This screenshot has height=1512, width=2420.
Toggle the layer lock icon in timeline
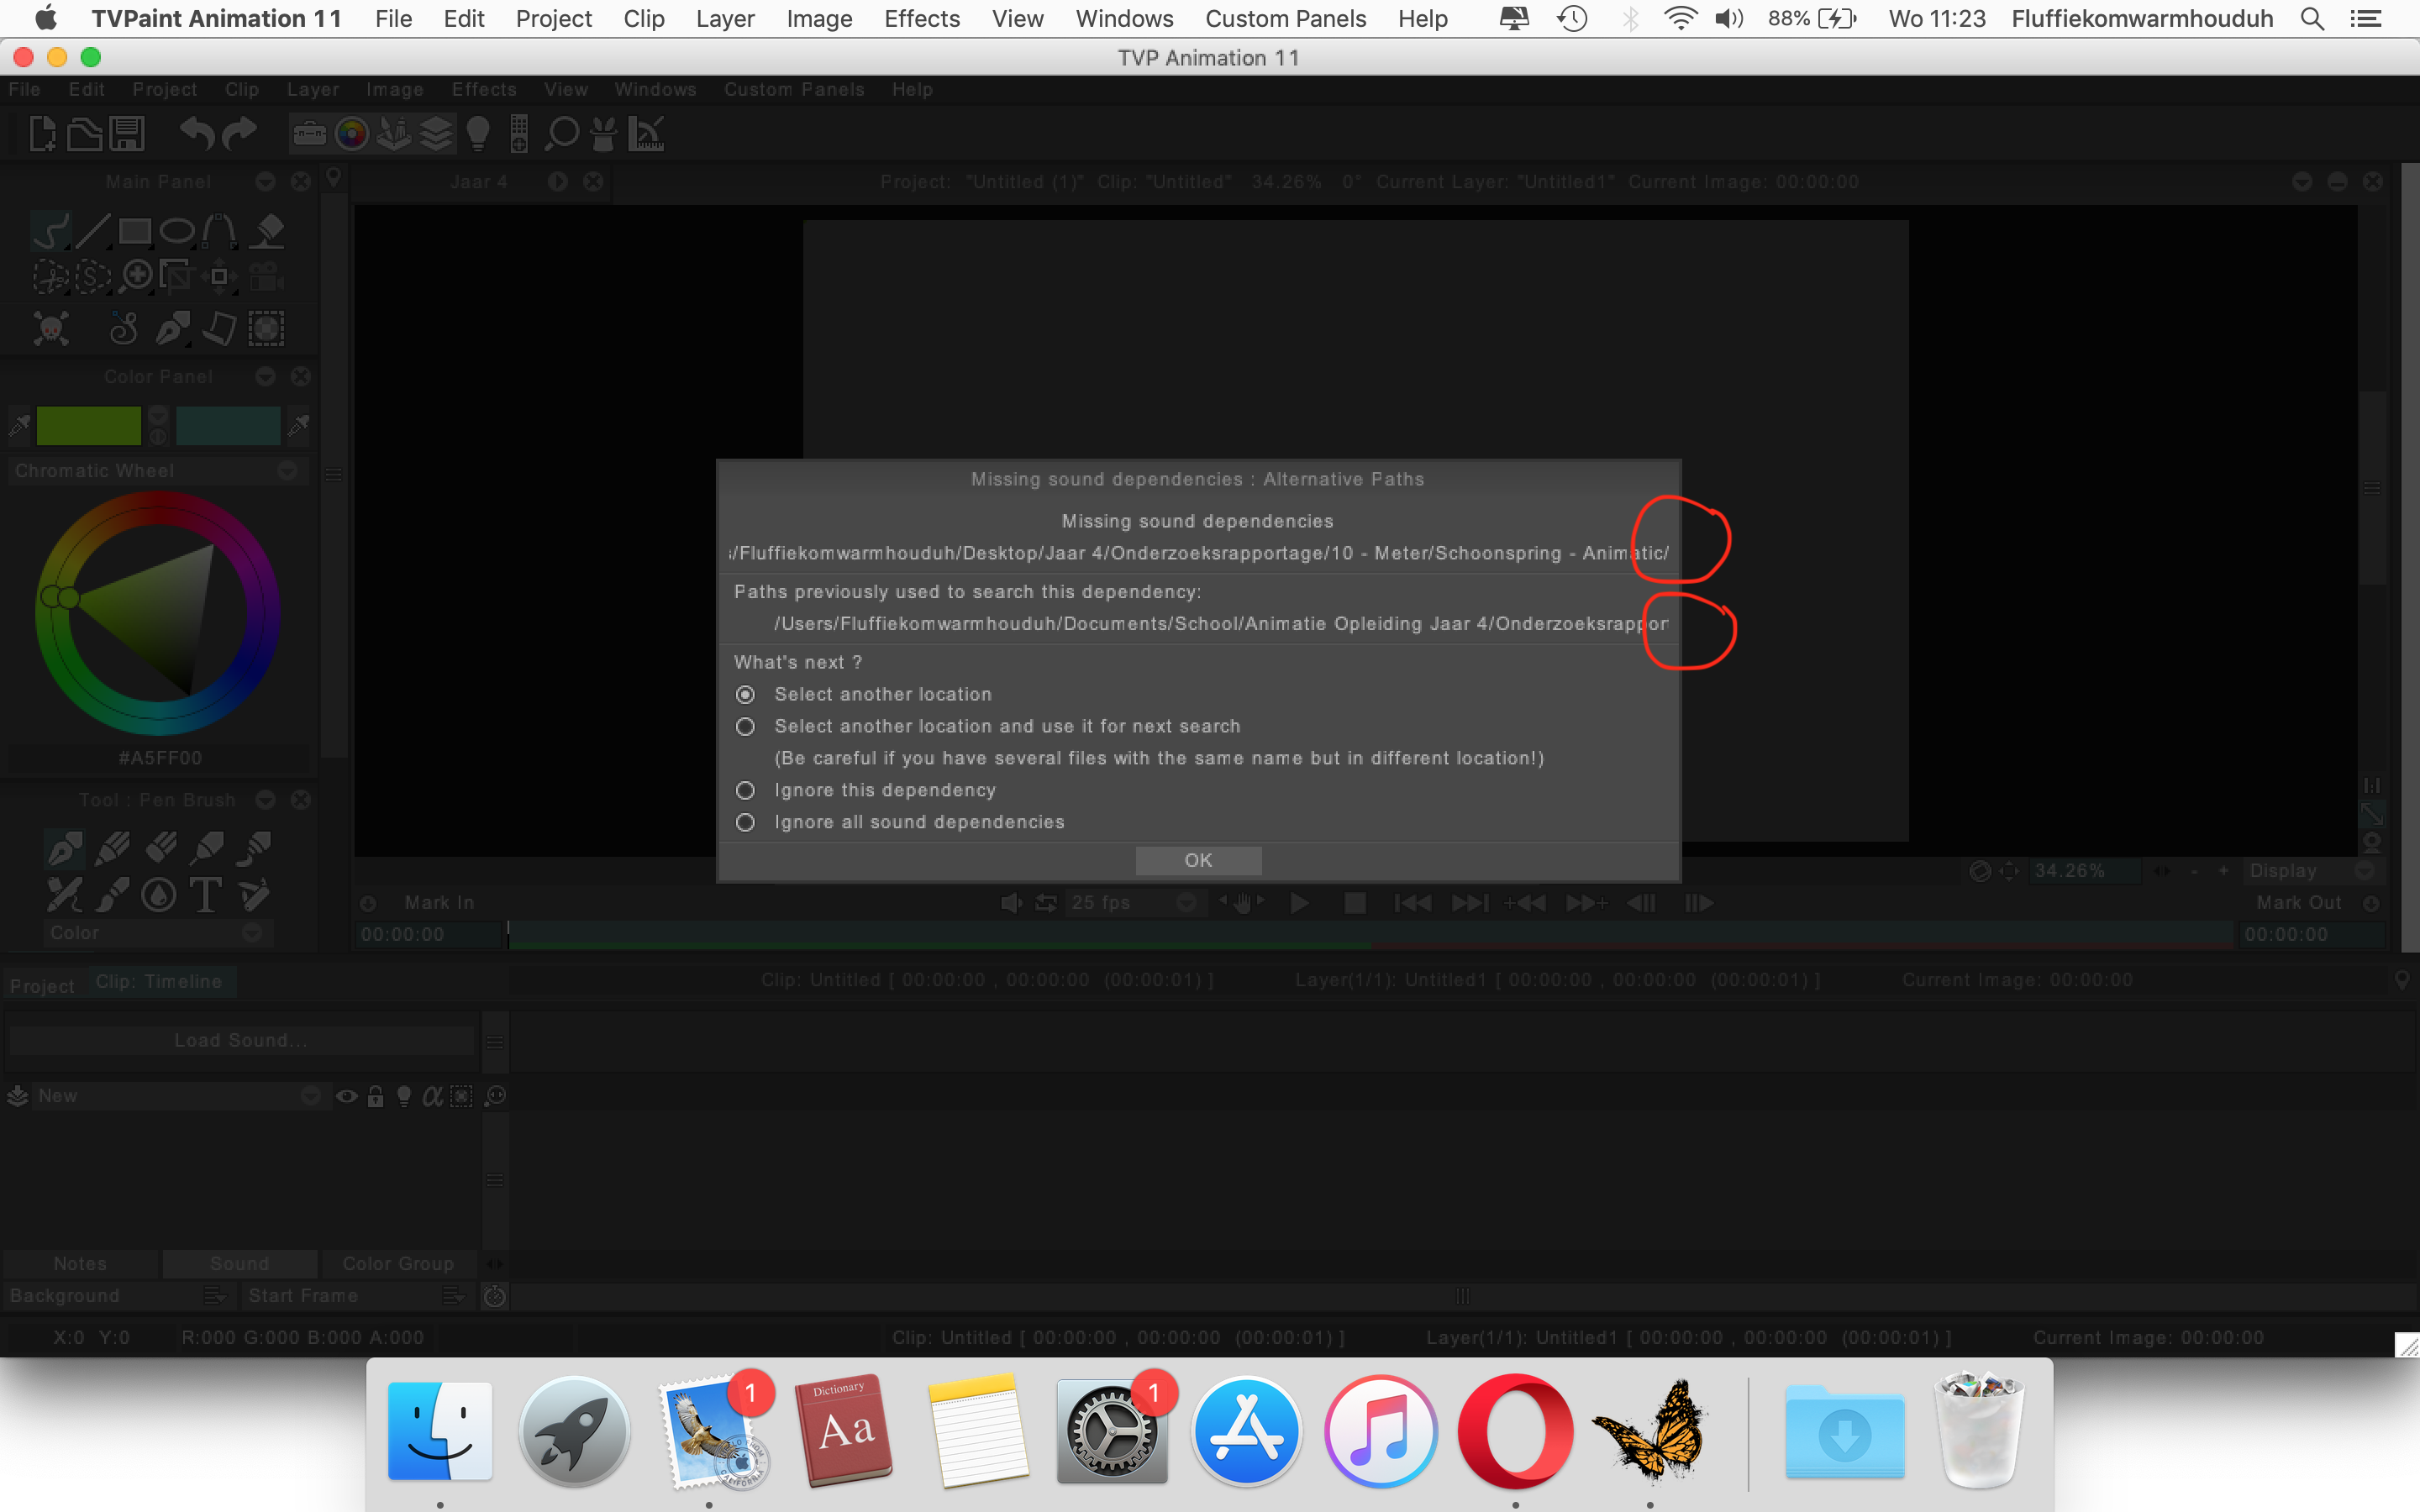click(375, 1096)
